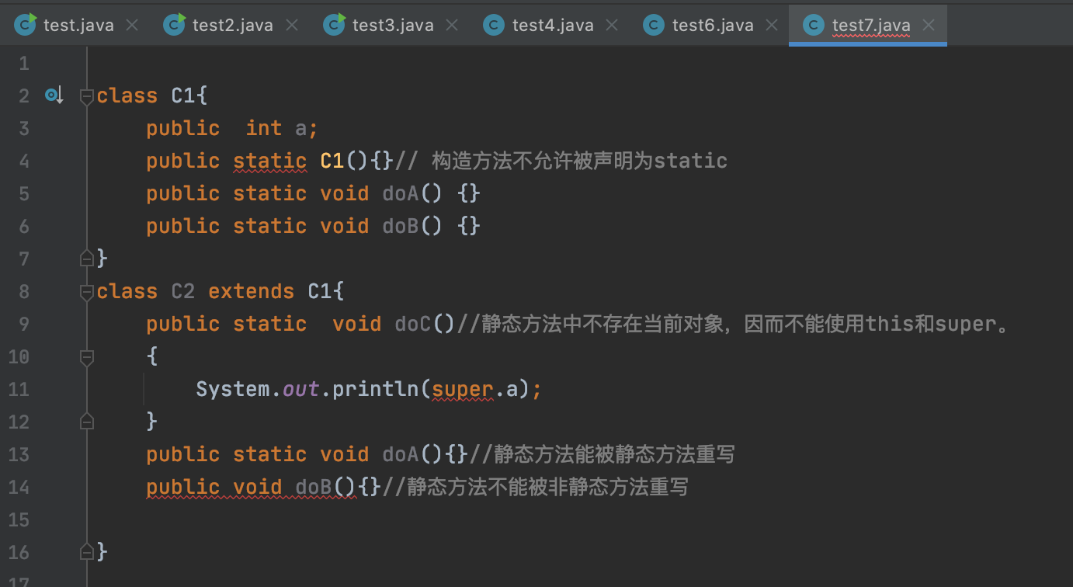Click the test4.java class icon

point(494,25)
